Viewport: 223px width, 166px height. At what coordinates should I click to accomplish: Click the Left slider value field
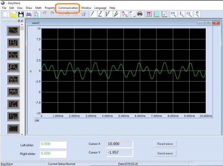point(52,144)
